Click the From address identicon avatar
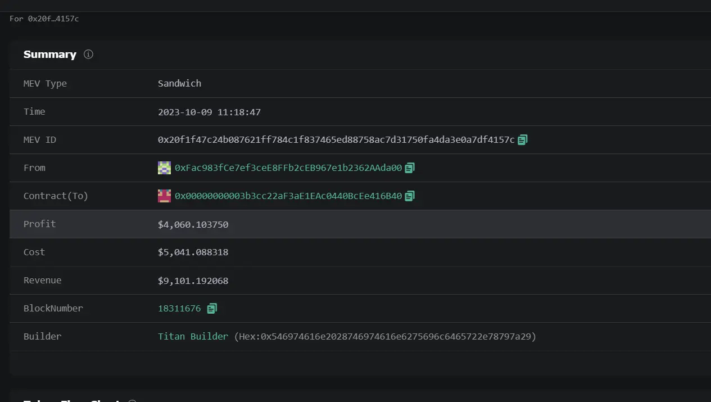Image resolution: width=711 pixels, height=402 pixels. click(164, 168)
